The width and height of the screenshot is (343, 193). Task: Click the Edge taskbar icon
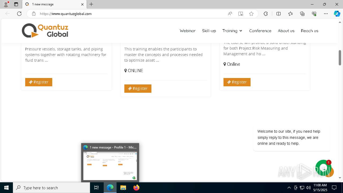(x=110, y=188)
